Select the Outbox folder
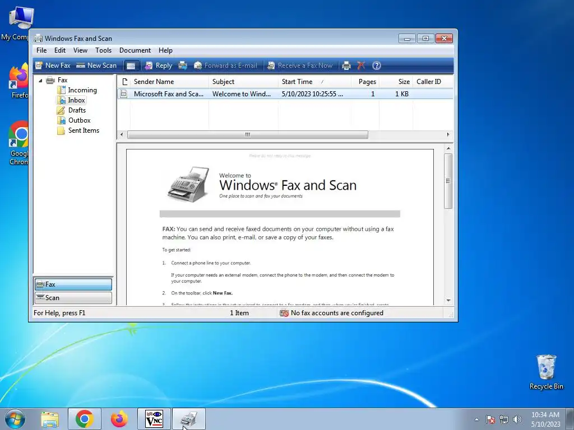The width and height of the screenshot is (574, 430). (79, 120)
